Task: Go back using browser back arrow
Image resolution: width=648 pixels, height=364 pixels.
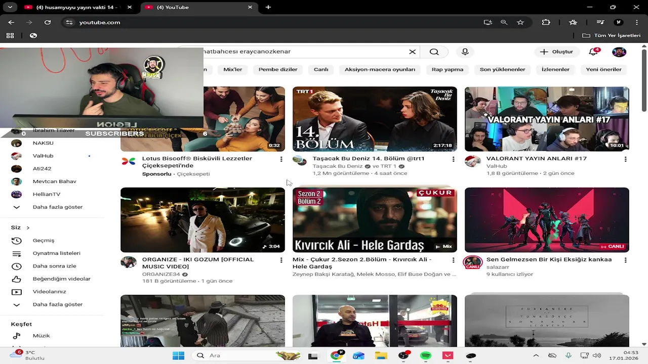Action: tap(11, 22)
